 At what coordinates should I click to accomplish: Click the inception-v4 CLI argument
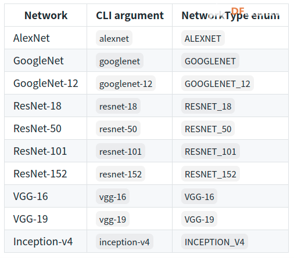tap(124, 242)
